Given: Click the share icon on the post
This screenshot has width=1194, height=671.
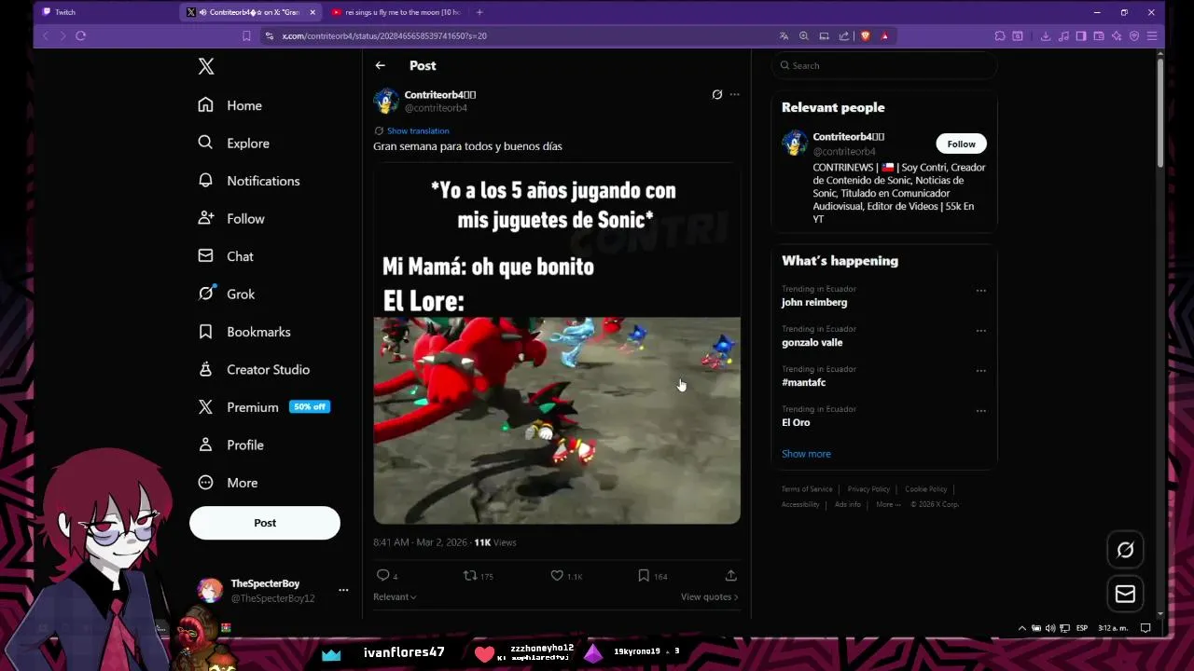Looking at the screenshot, I should [731, 576].
